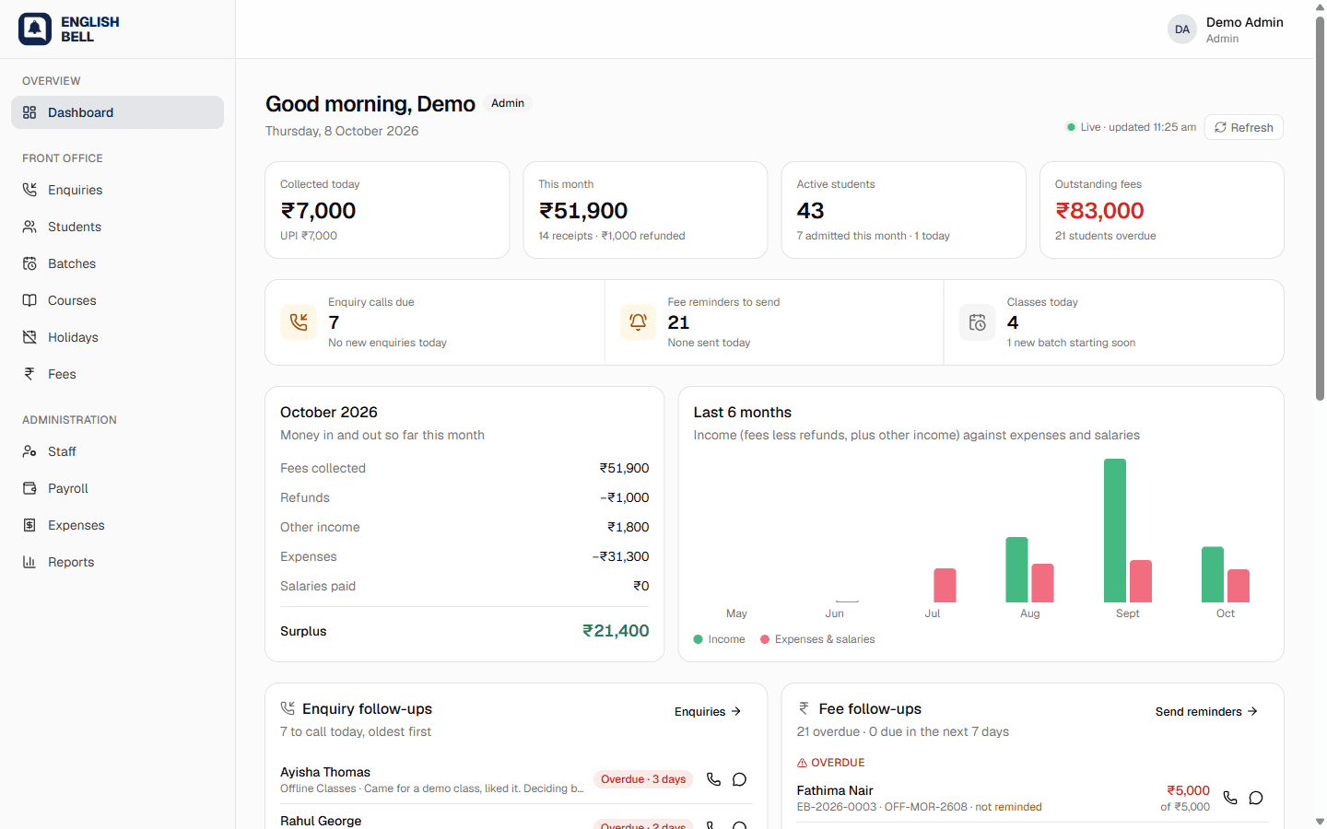Screen dimensions: 1327x829
Task: Click the Surplus ₹21,400 value
Action: coord(616,631)
